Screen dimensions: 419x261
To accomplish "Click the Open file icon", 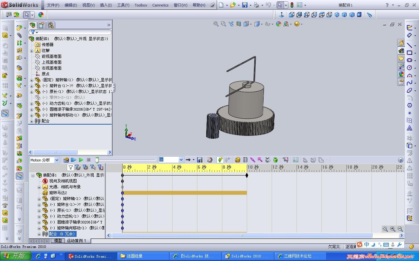I will tap(233, 5).
